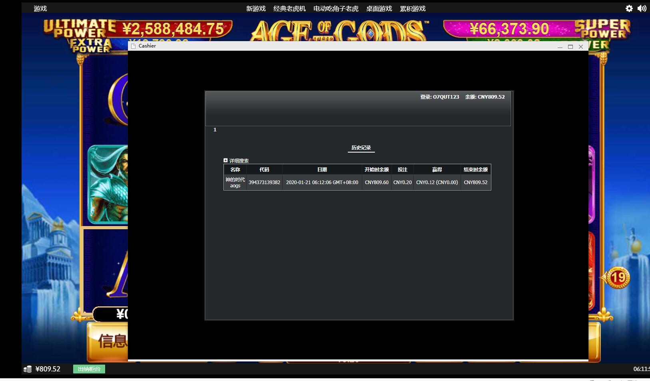The width and height of the screenshot is (650, 381).
Task: Click the ¥809.52 balance in status bar
Action: pyautogui.click(x=48, y=369)
